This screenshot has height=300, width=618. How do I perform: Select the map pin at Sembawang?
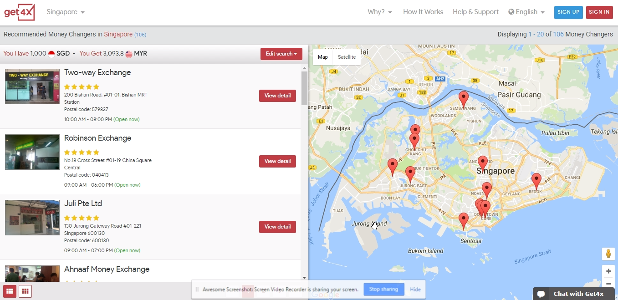tap(464, 100)
